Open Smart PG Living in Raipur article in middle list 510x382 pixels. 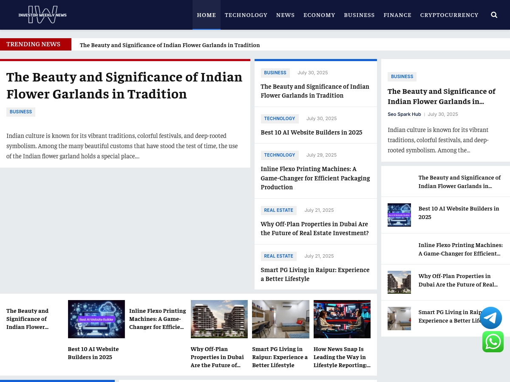pos(315,274)
